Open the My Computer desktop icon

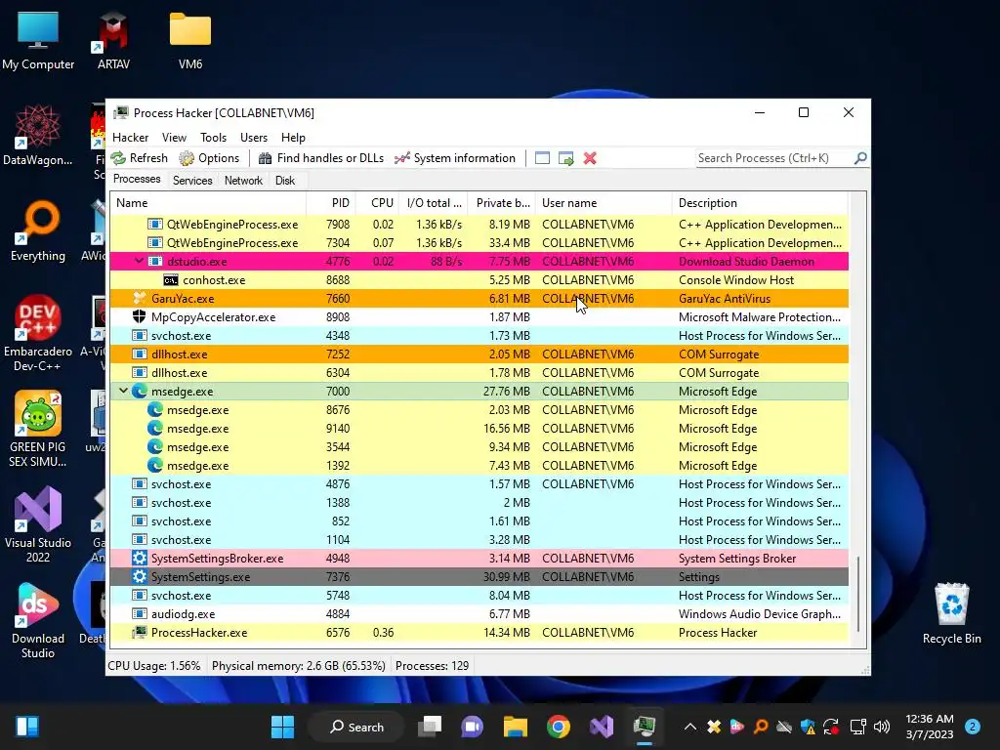pyautogui.click(x=38, y=40)
